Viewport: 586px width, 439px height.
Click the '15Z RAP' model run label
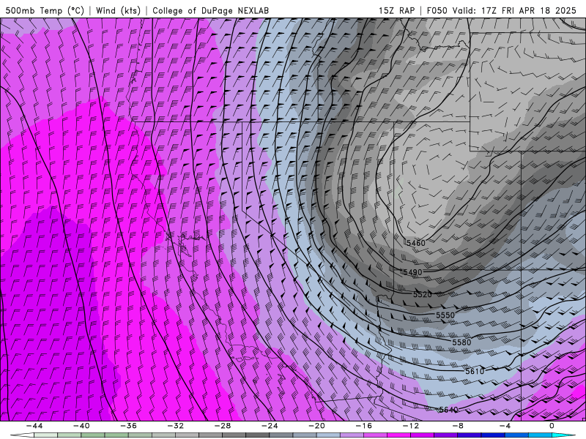[396, 10]
